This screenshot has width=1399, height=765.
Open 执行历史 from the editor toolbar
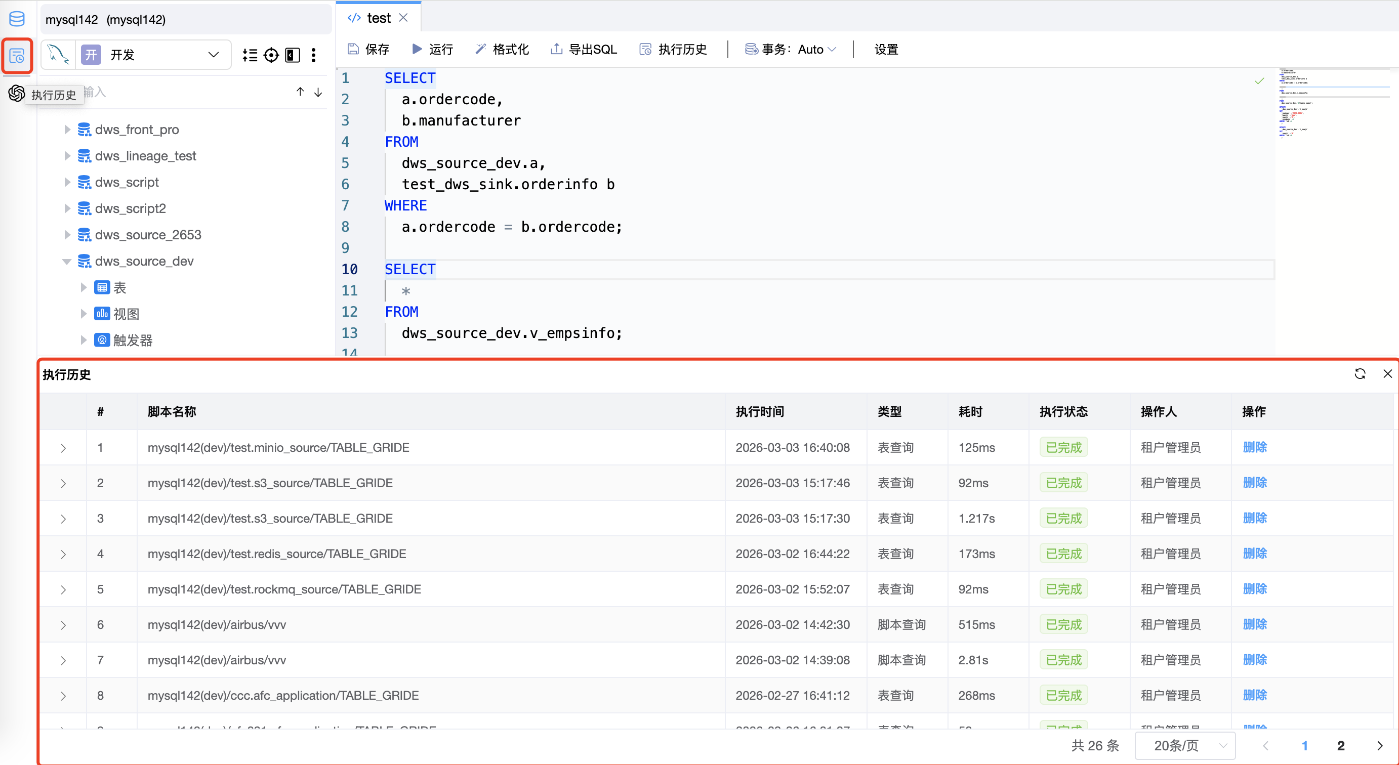click(672, 49)
